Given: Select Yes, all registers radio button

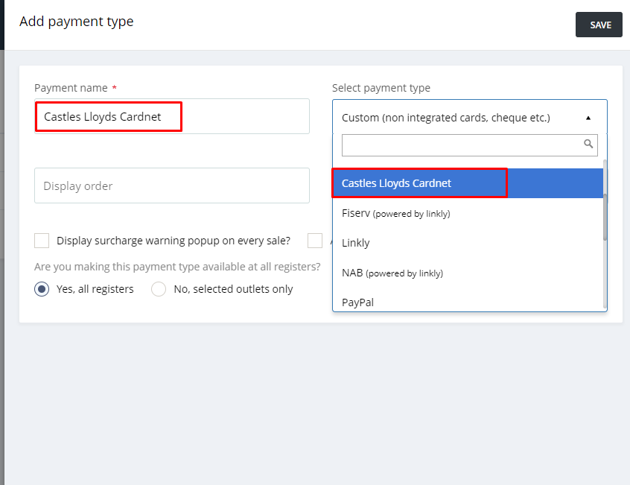Looking at the screenshot, I should pos(42,289).
